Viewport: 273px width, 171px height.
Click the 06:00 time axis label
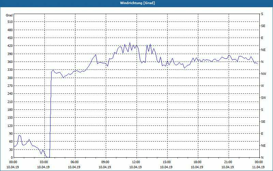pos(74,162)
